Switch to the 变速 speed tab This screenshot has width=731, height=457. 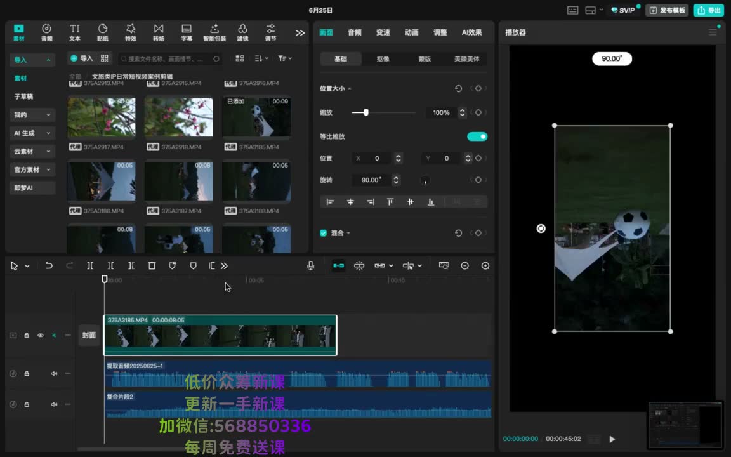pyautogui.click(x=383, y=32)
